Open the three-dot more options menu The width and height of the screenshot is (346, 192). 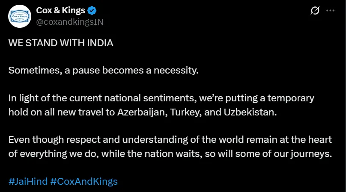coord(330,10)
